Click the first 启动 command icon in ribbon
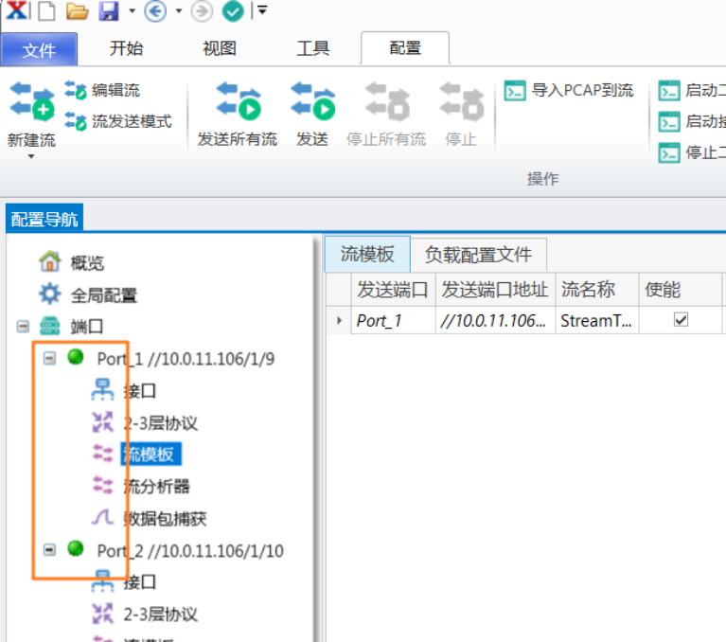Viewport: 726px width, 642px height. 669,90
